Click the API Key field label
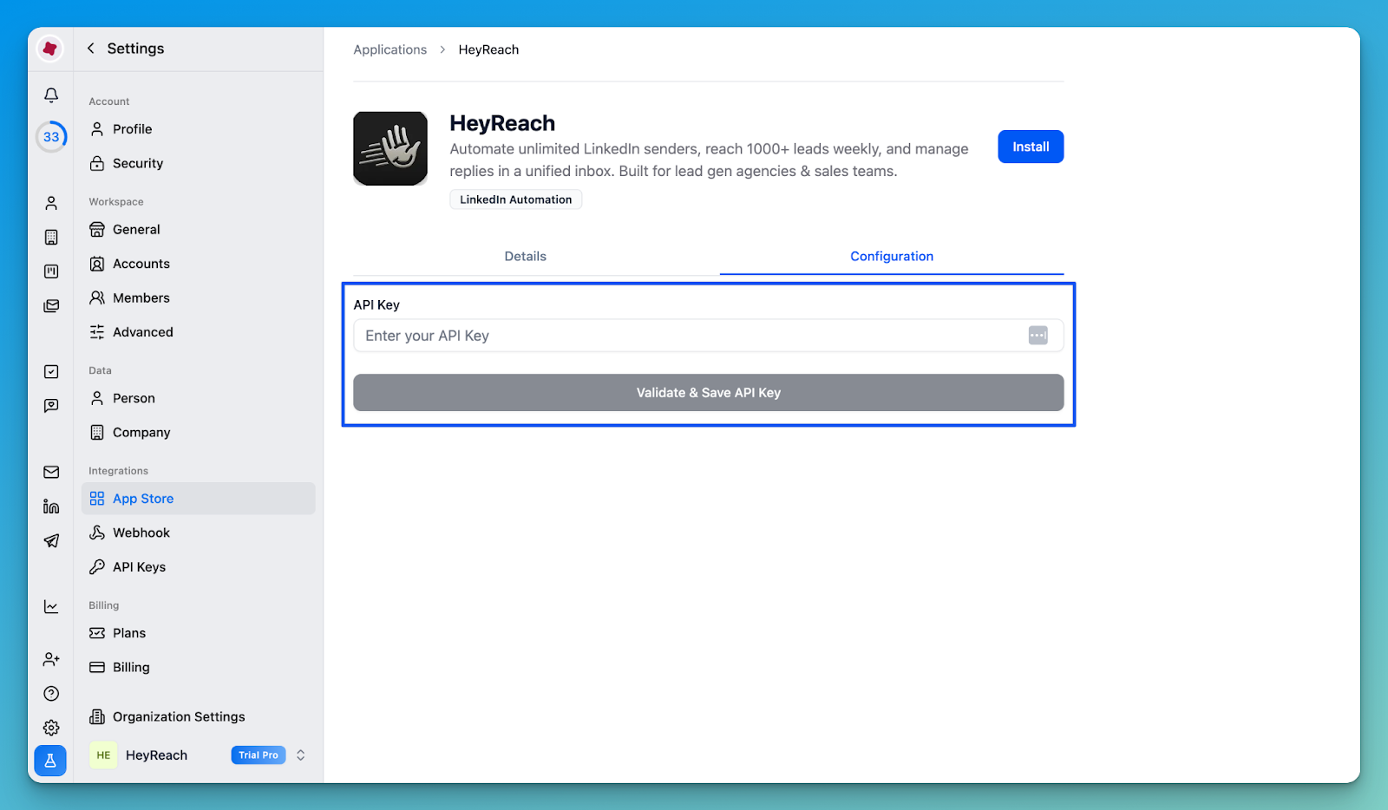This screenshot has width=1388, height=810. point(376,305)
